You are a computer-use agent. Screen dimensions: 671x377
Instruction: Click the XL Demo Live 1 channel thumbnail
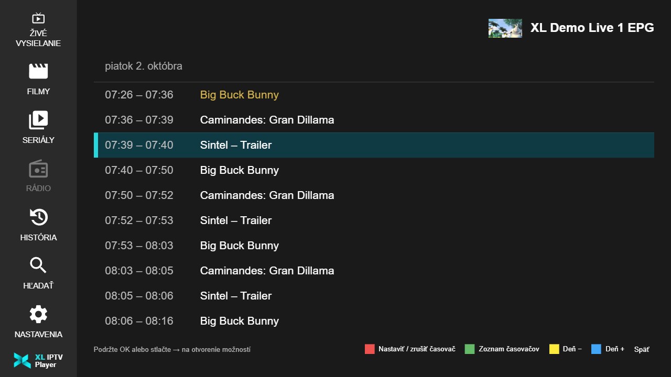[505, 28]
